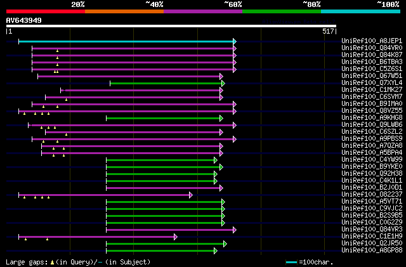The image size is (406, 267).
Task: Open hit UniRef100_Q7XYL4
Action: tap(372, 83)
